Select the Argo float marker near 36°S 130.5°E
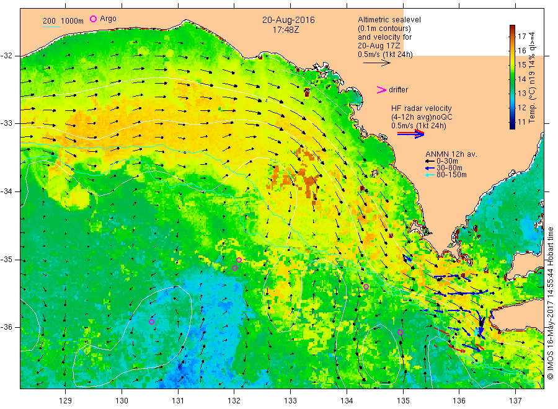The image size is (558, 409). point(151,322)
